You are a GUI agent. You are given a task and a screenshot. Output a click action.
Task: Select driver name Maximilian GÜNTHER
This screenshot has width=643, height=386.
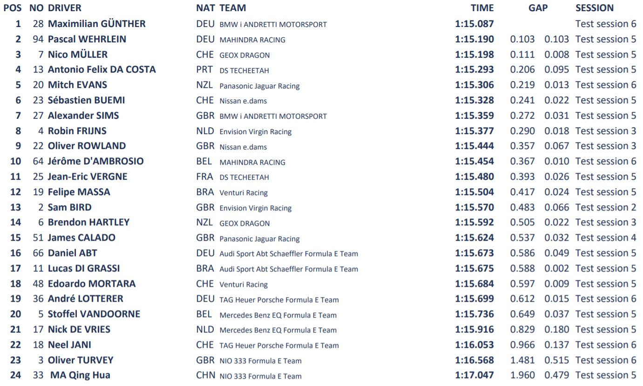tap(97, 24)
